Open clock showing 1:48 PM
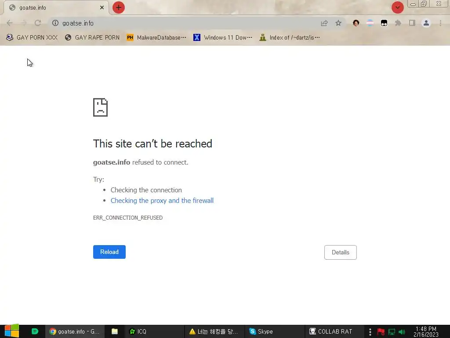This screenshot has height=338, width=450. (426, 331)
